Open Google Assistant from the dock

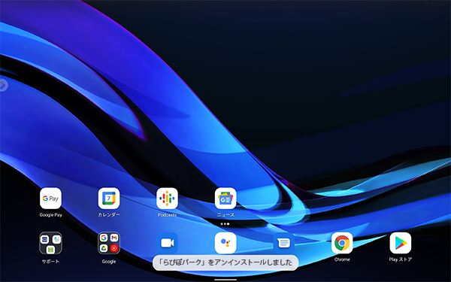click(x=225, y=243)
